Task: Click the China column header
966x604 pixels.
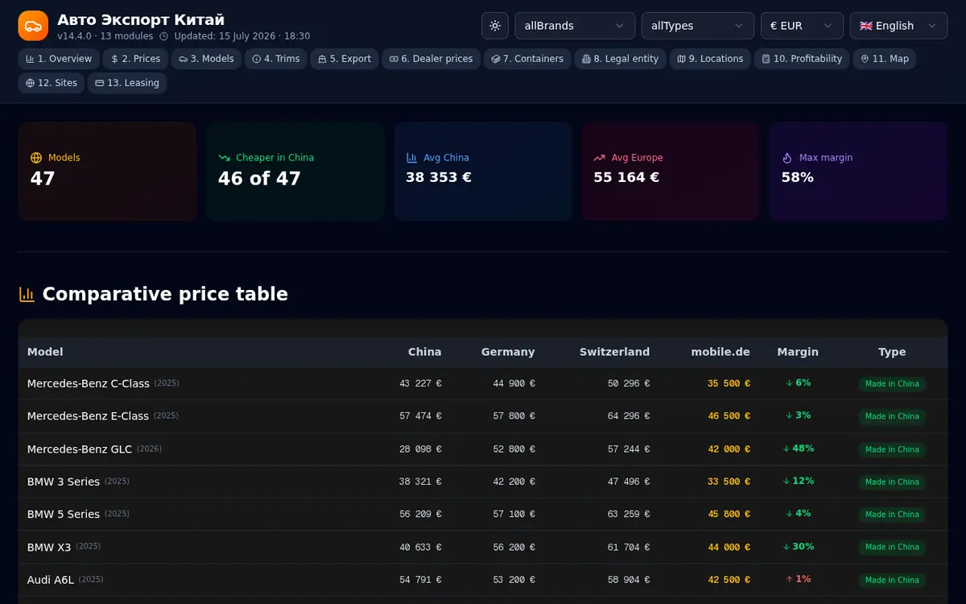Action: (x=424, y=352)
